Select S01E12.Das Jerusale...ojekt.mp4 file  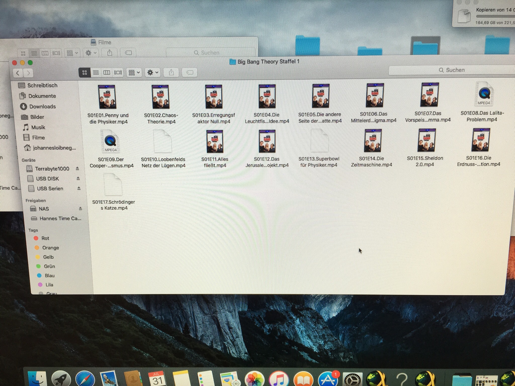[x=267, y=141]
